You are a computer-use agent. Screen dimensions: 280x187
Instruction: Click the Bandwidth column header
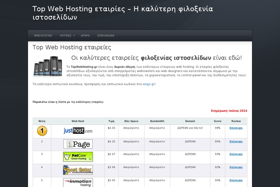pyautogui.click(x=157, y=121)
